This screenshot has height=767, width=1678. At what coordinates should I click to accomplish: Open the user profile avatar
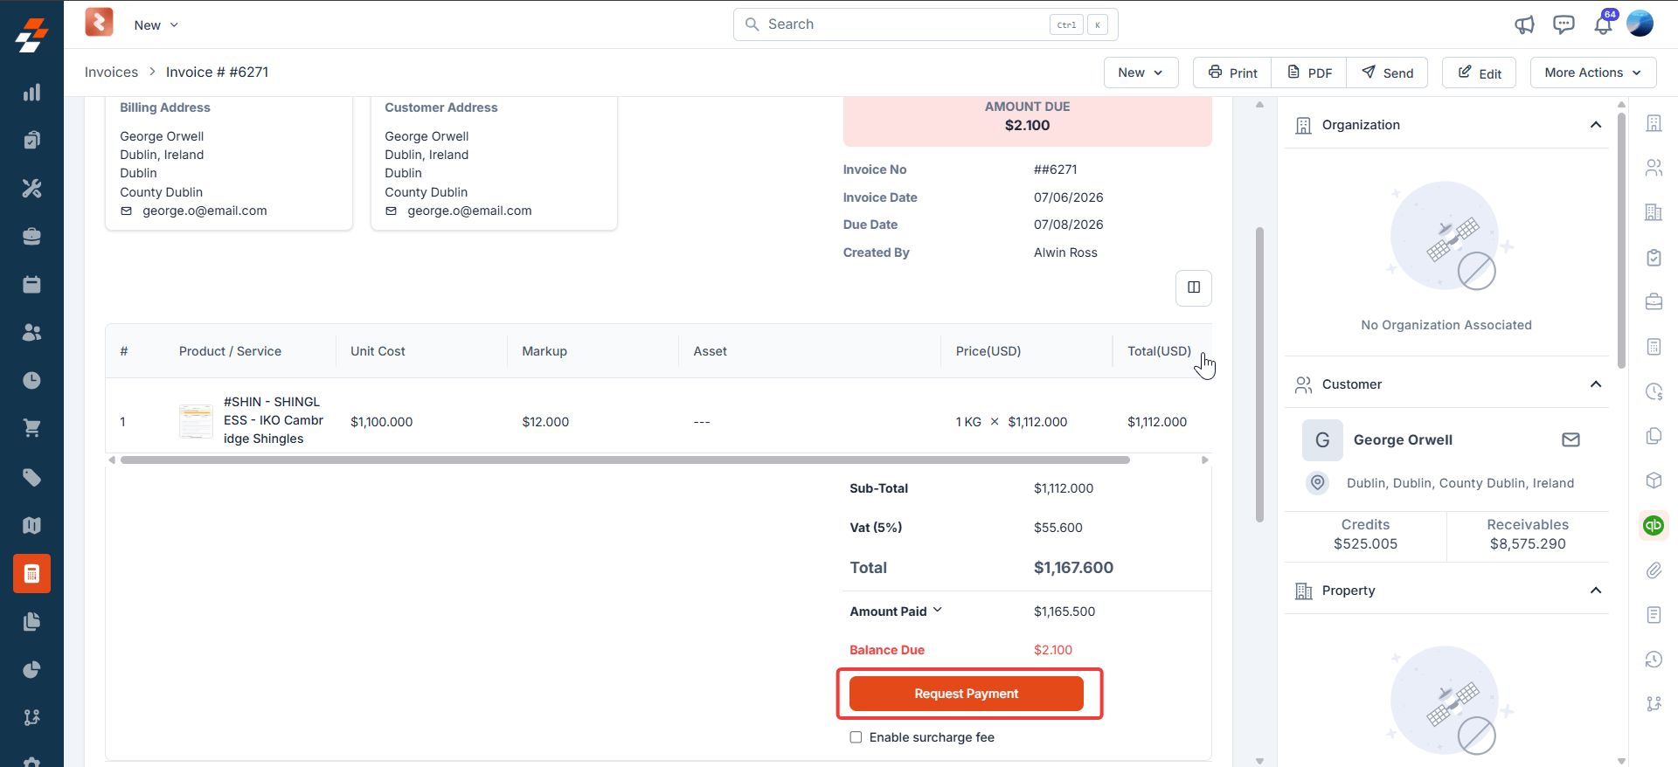click(1640, 24)
